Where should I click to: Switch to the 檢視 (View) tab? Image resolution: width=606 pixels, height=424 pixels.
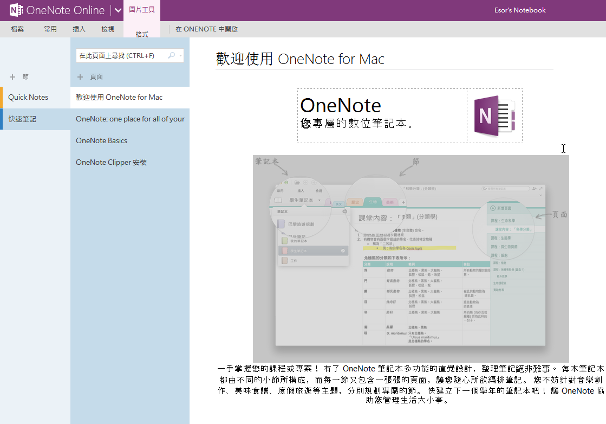[107, 29]
